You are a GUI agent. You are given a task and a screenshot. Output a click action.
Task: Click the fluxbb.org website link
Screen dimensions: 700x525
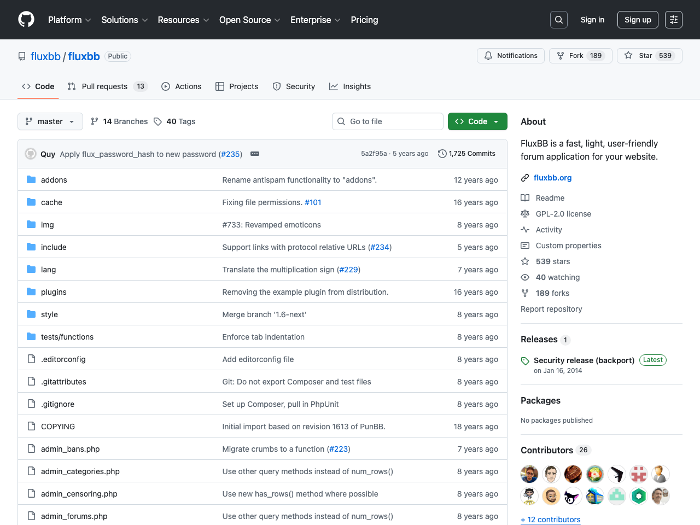tap(552, 178)
